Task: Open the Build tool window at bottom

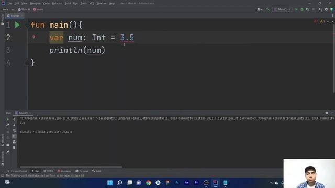Action: 96,171
